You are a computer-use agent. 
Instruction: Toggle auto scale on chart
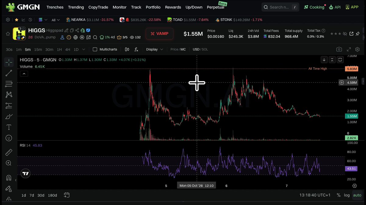(357, 195)
